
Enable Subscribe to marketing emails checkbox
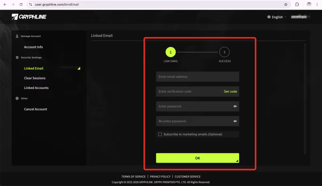[x=160, y=134]
